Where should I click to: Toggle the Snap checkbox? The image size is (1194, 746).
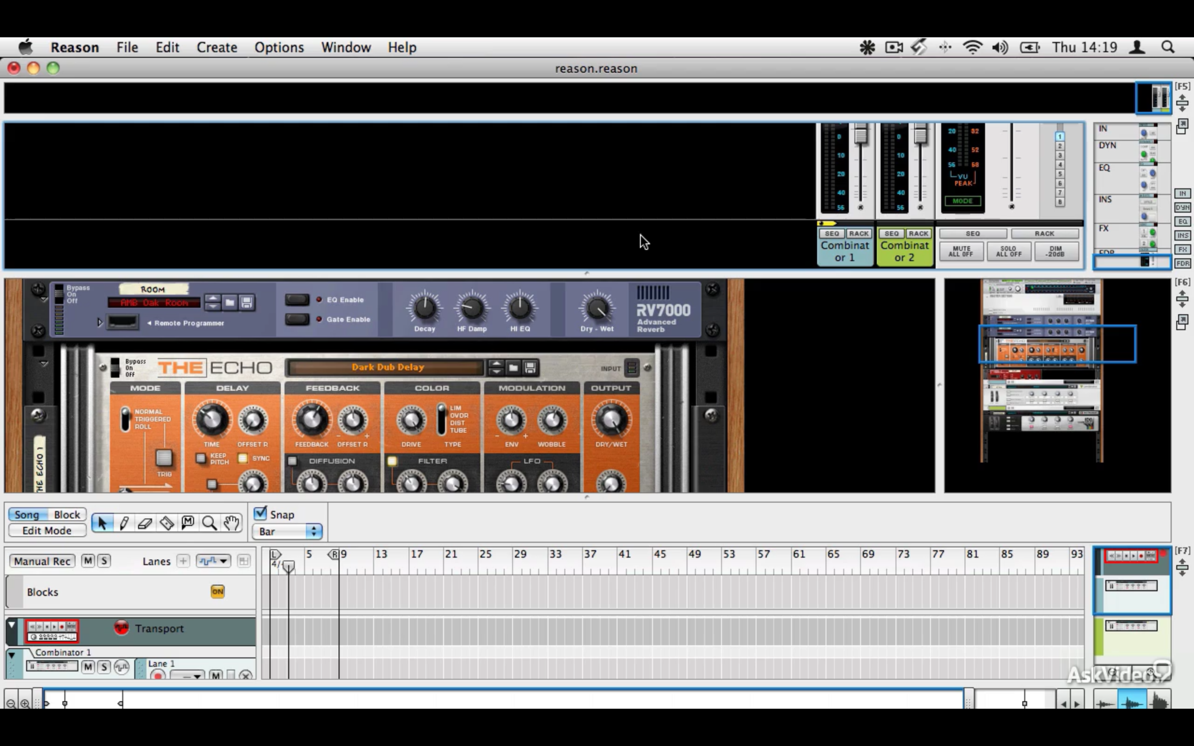click(261, 514)
